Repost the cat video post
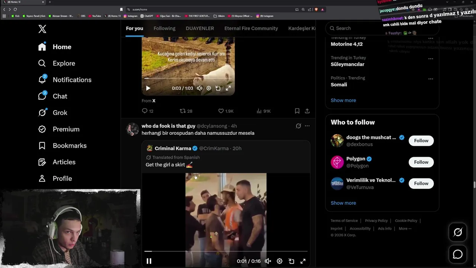The width and height of the screenshot is (476, 268). (x=186, y=111)
